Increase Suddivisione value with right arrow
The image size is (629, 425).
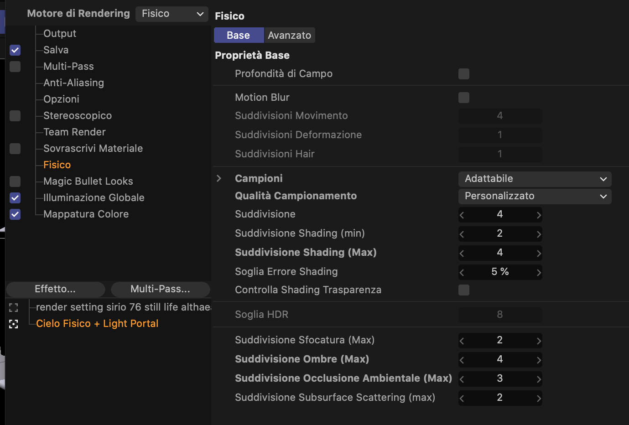click(539, 215)
